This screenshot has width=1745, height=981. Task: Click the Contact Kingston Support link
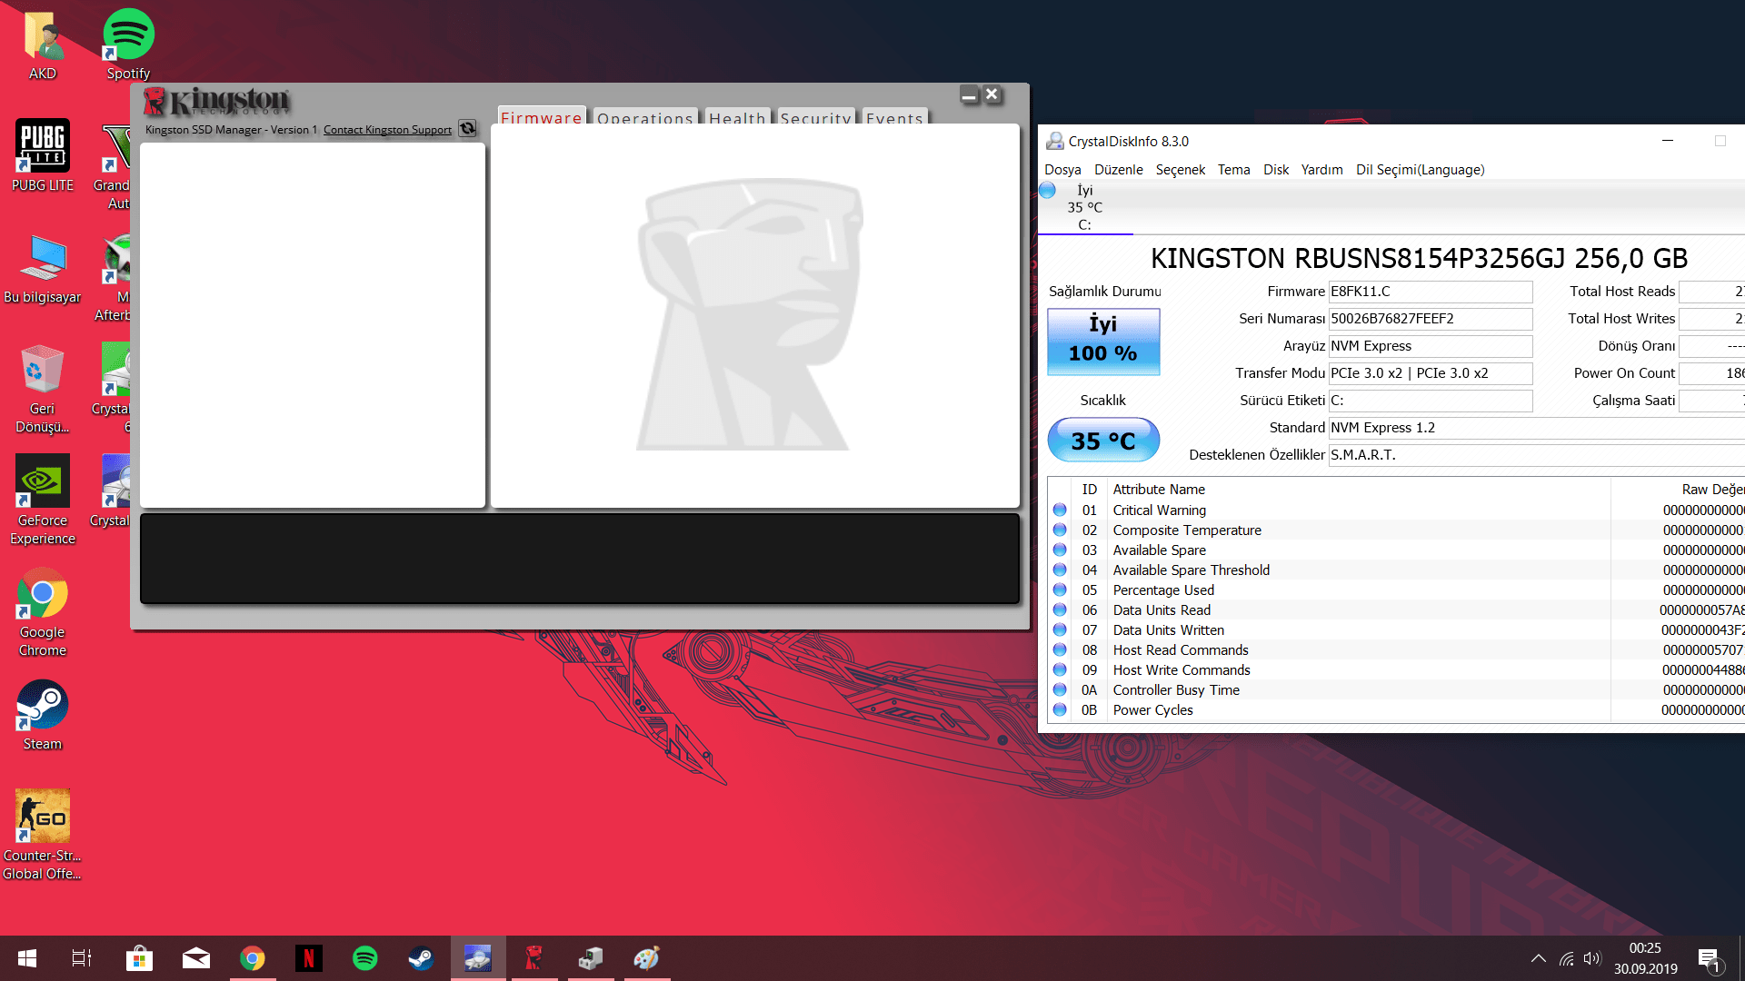tap(387, 130)
